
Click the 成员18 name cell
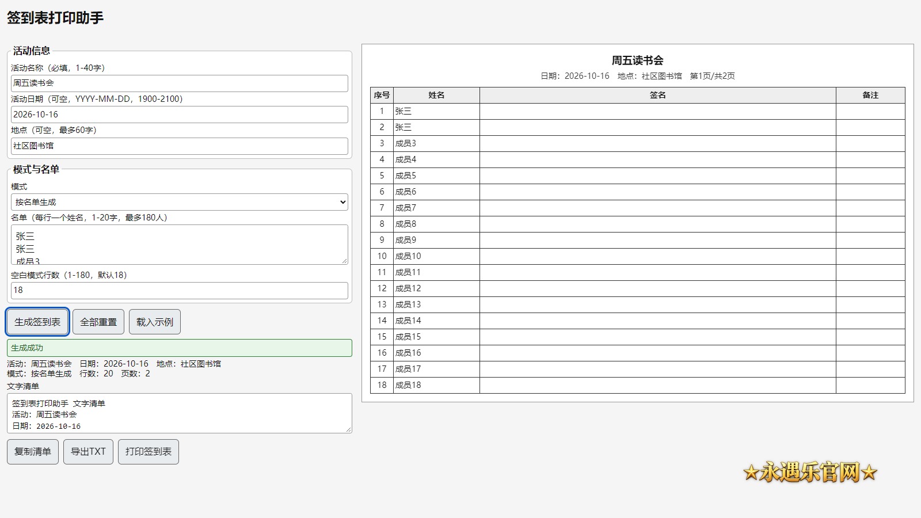(436, 386)
